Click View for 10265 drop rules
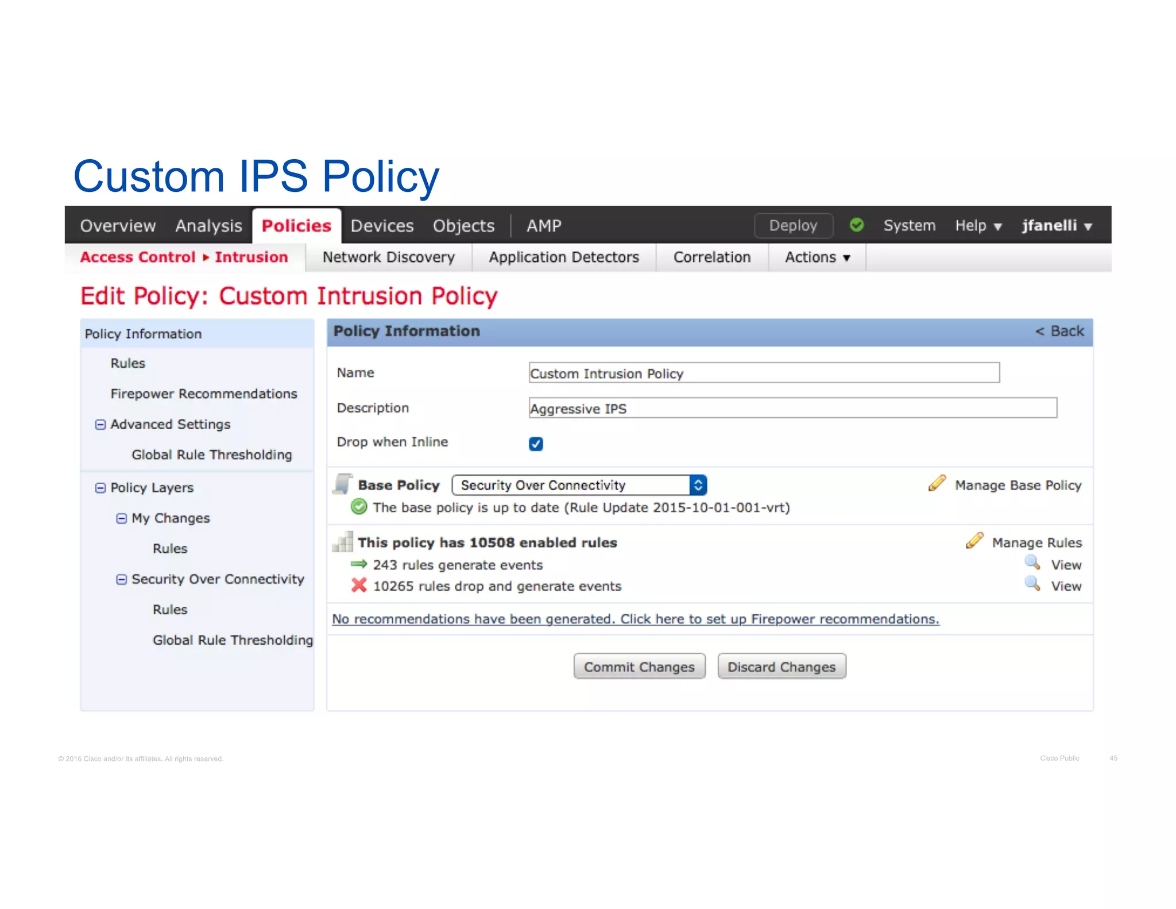The width and height of the screenshot is (1176, 909). (x=1066, y=587)
